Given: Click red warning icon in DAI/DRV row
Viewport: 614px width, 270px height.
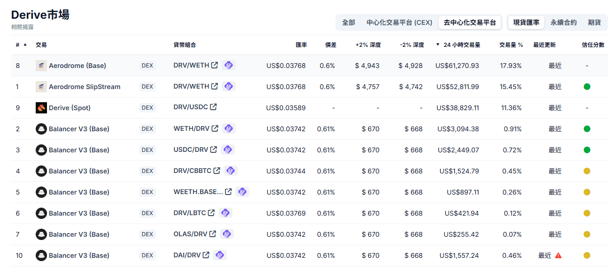Looking at the screenshot, I should pos(558,255).
